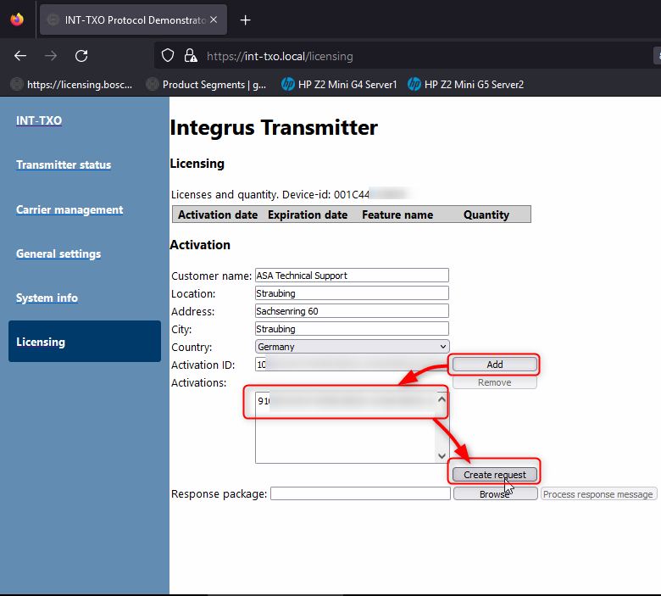Close the INT-TXO Protocol Demonstrator tab
Viewport: 661px width, 596px height.
point(214,20)
